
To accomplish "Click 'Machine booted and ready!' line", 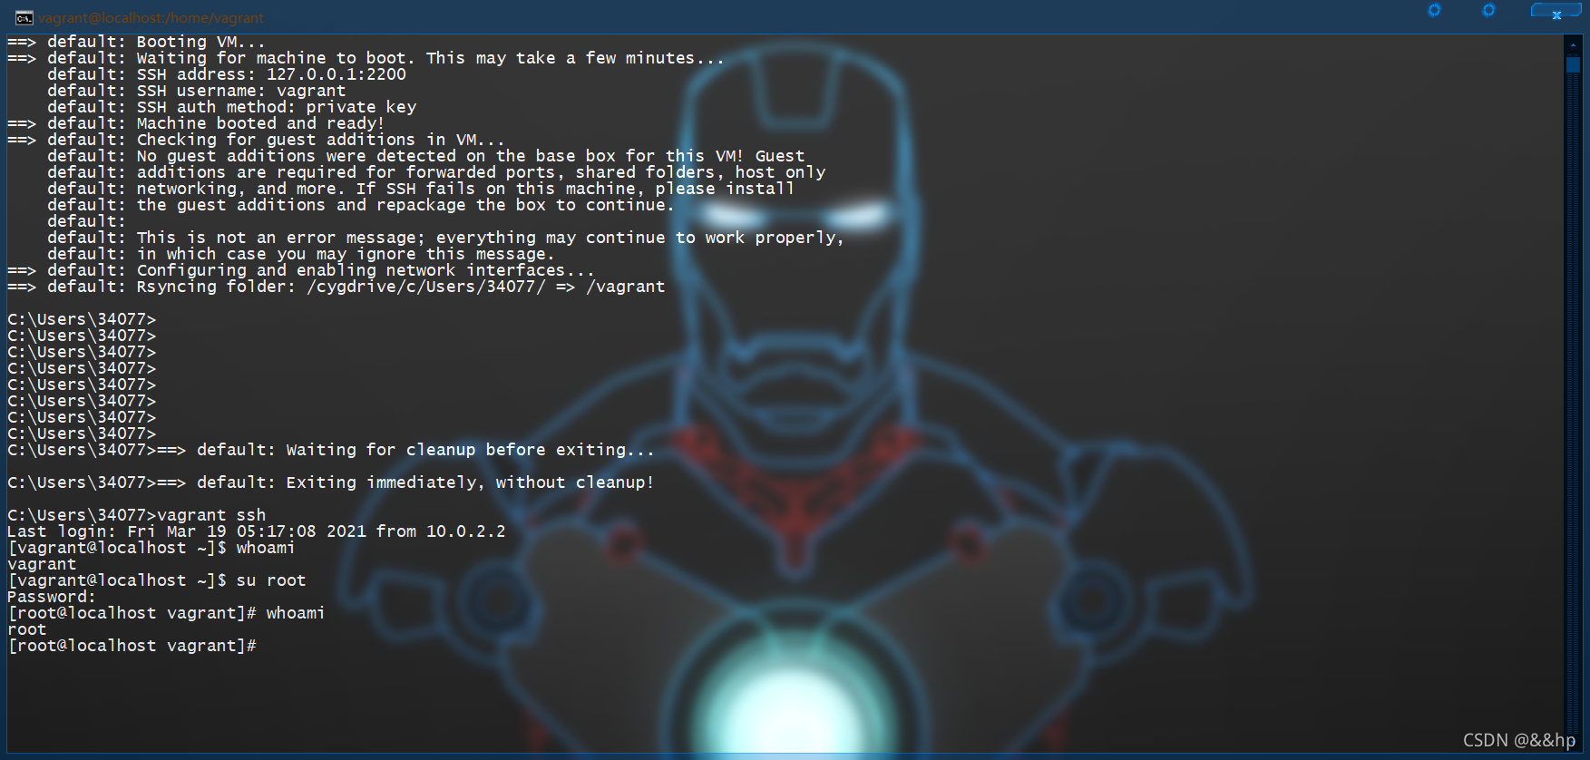I will tap(196, 123).
